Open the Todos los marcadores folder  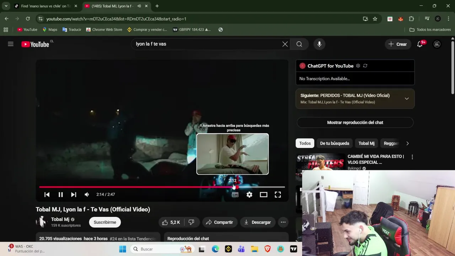click(x=430, y=30)
